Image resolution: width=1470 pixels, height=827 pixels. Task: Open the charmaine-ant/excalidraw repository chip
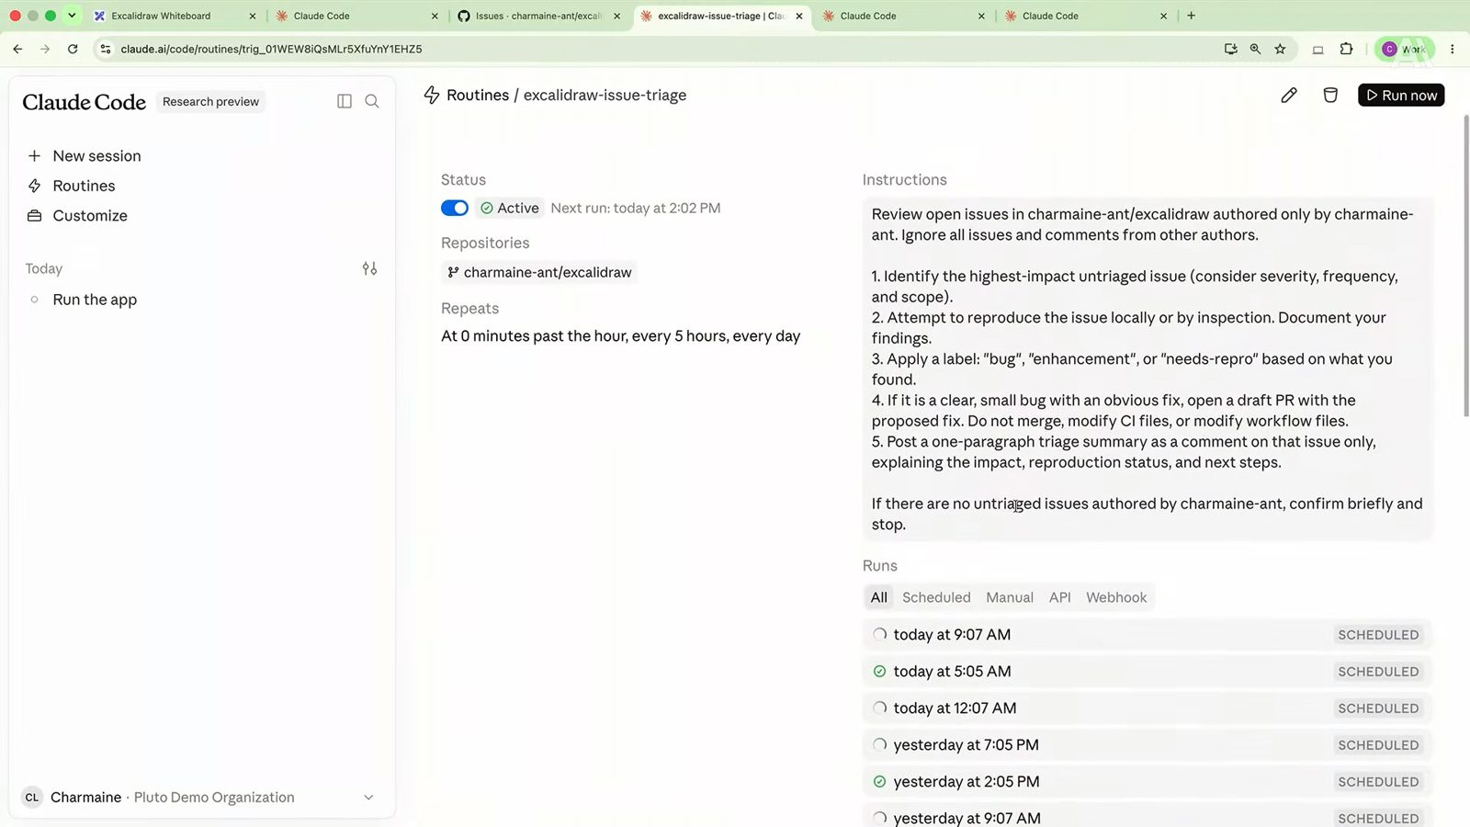tap(539, 272)
